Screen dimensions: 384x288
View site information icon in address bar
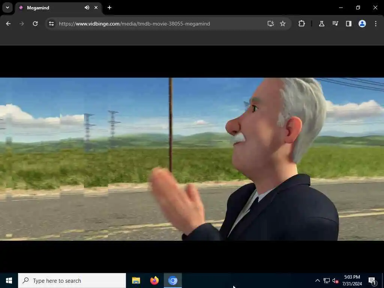[x=51, y=24]
